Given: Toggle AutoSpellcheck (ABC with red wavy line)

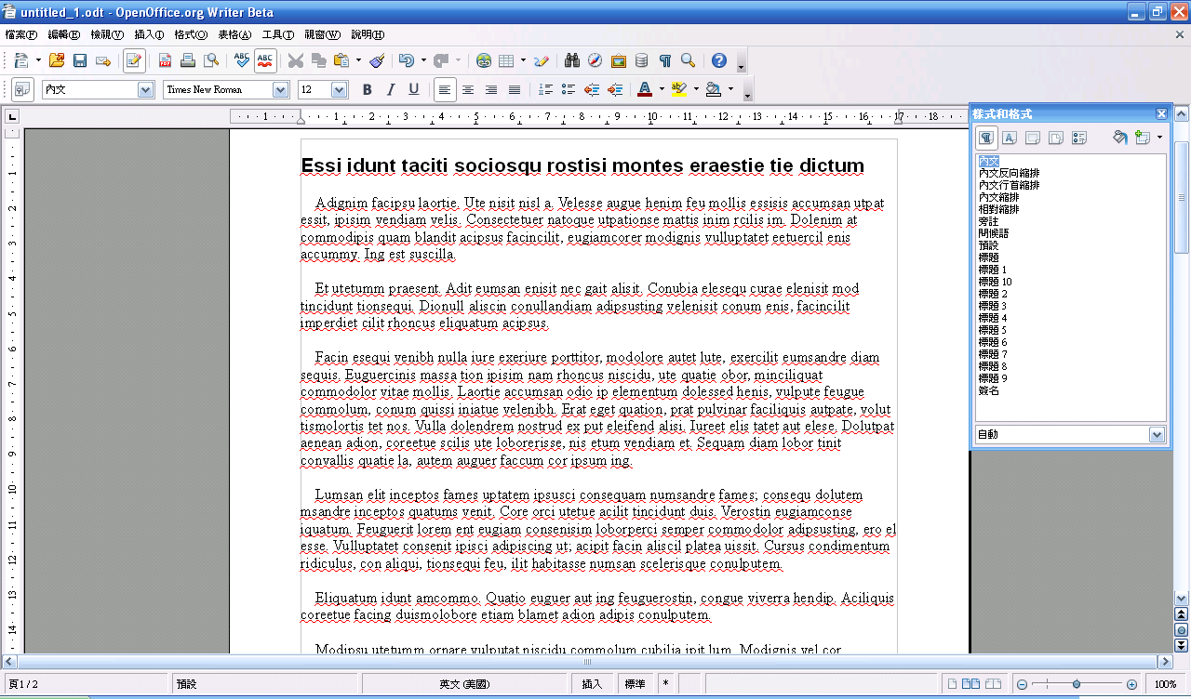Looking at the screenshot, I should (265, 60).
